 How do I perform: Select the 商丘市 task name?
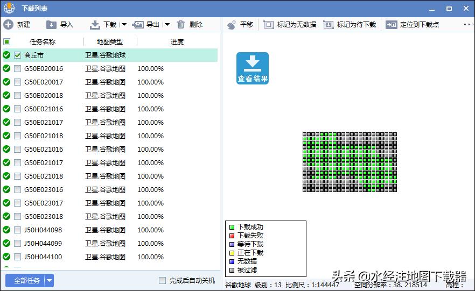coord(34,55)
